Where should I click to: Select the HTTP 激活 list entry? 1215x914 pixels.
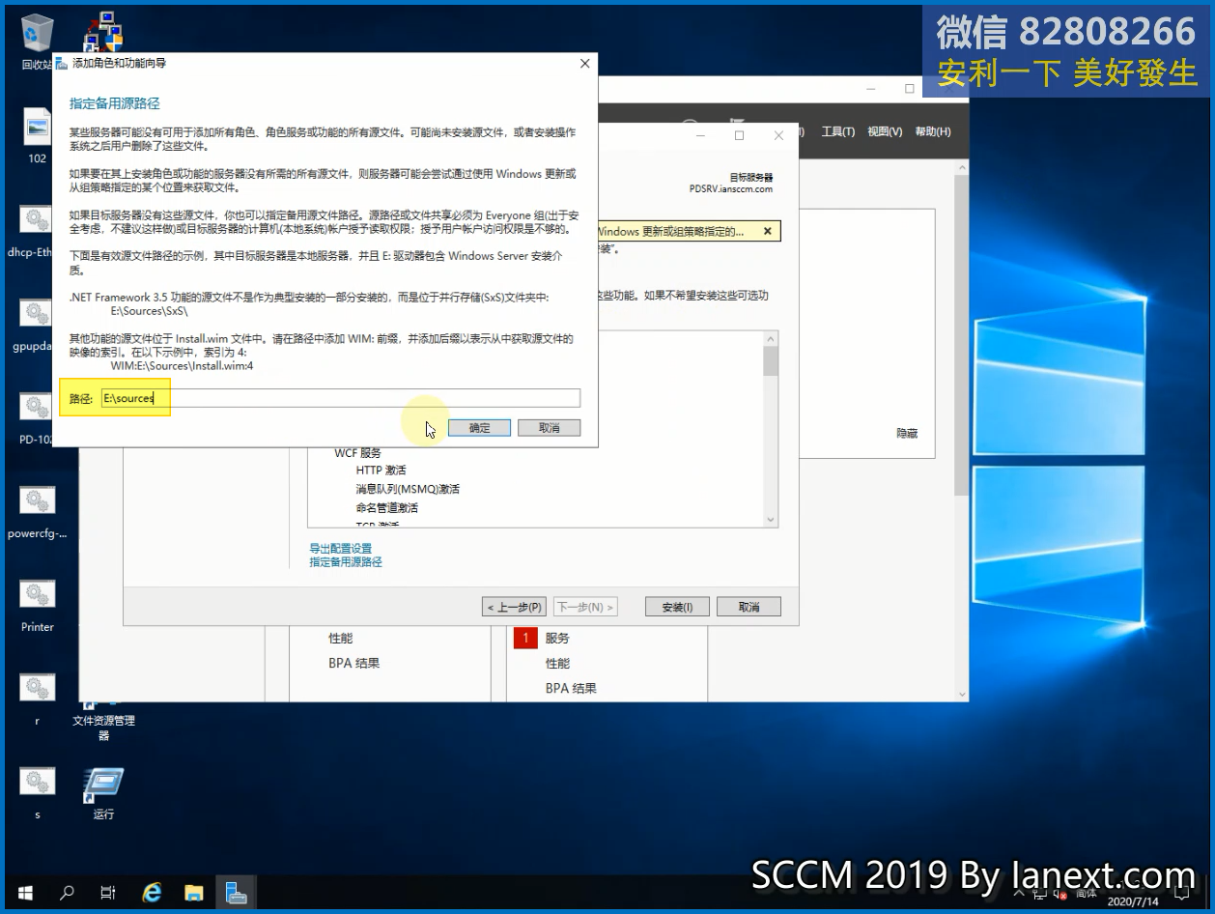coord(381,471)
